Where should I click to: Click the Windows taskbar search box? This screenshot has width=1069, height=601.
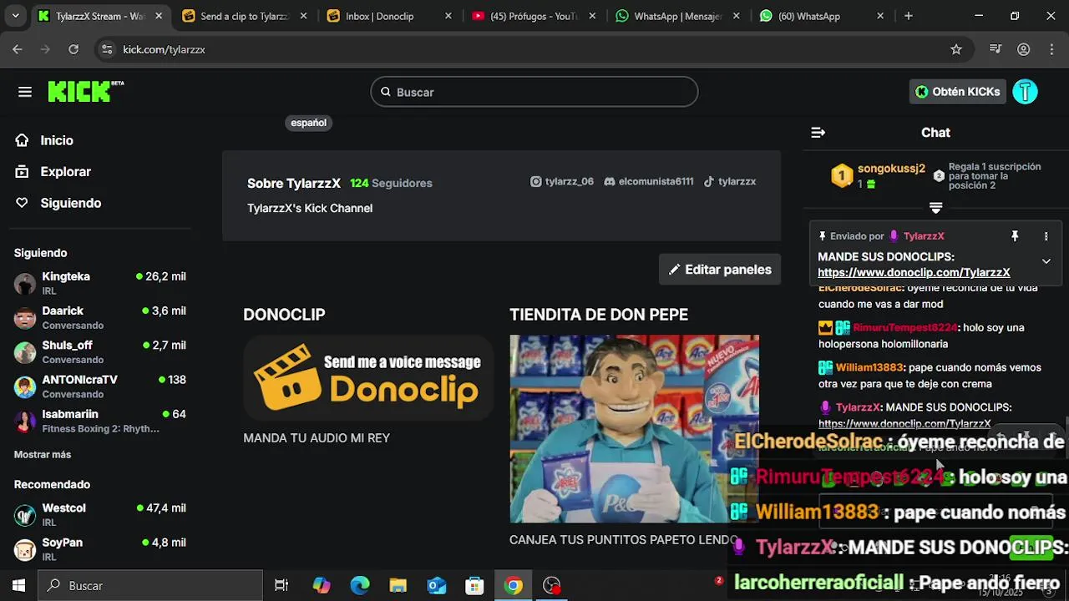click(x=151, y=585)
